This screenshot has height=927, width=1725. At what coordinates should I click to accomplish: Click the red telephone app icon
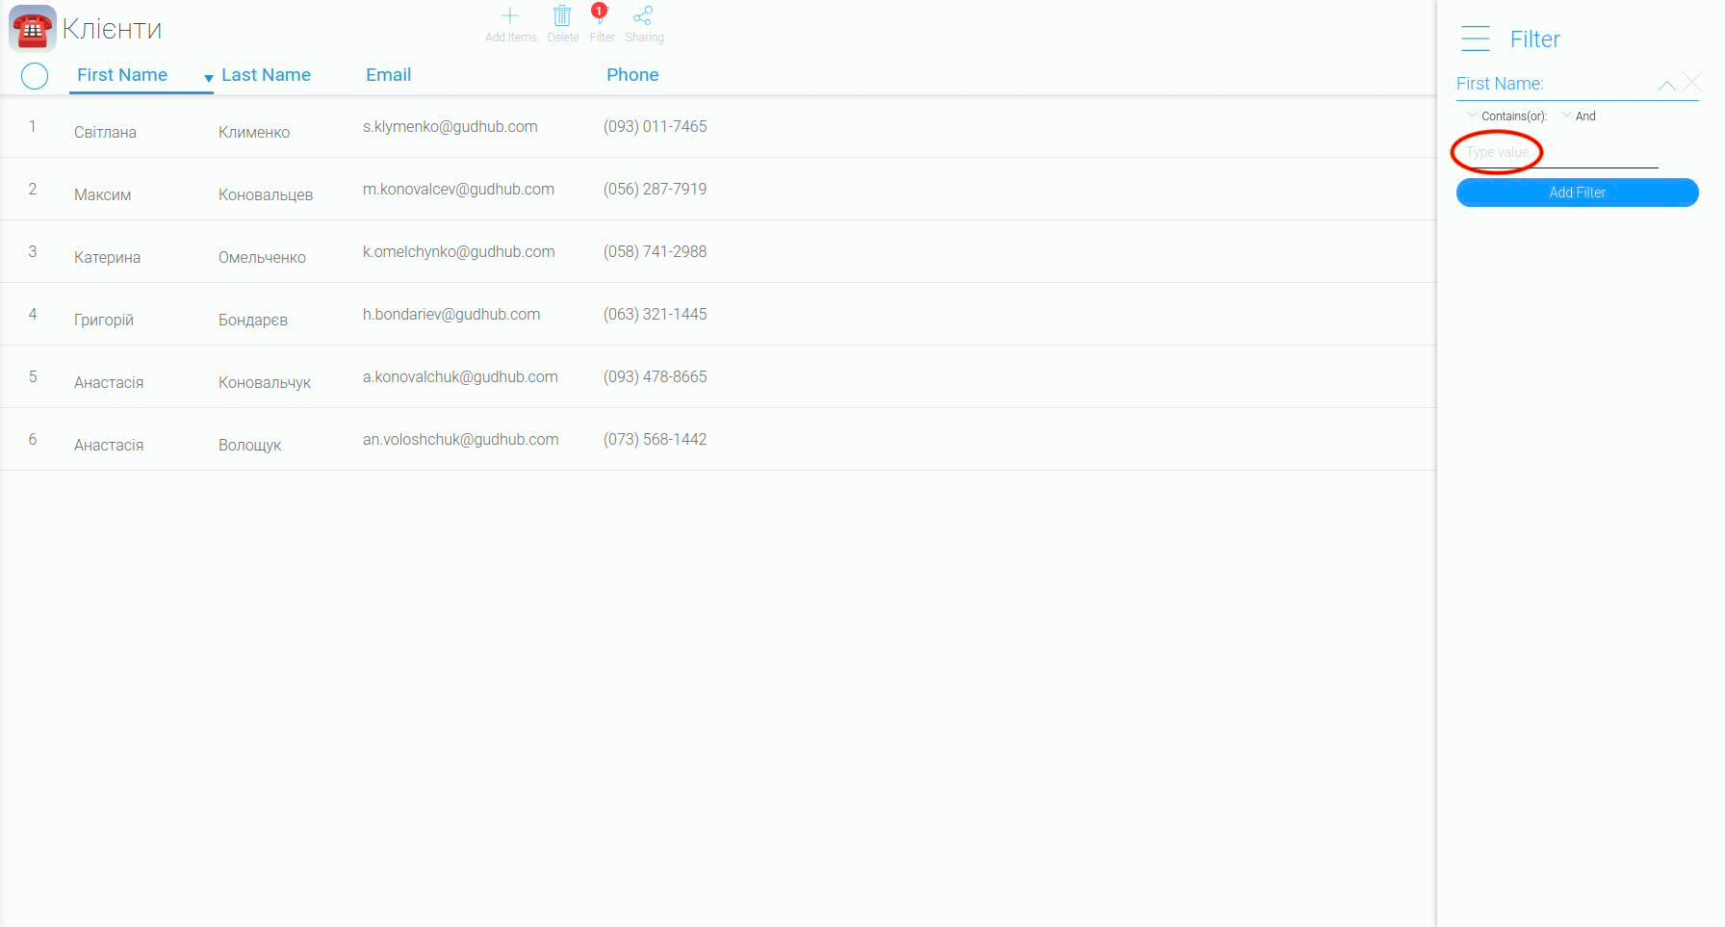pyautogui.click(x=32, y=28)
